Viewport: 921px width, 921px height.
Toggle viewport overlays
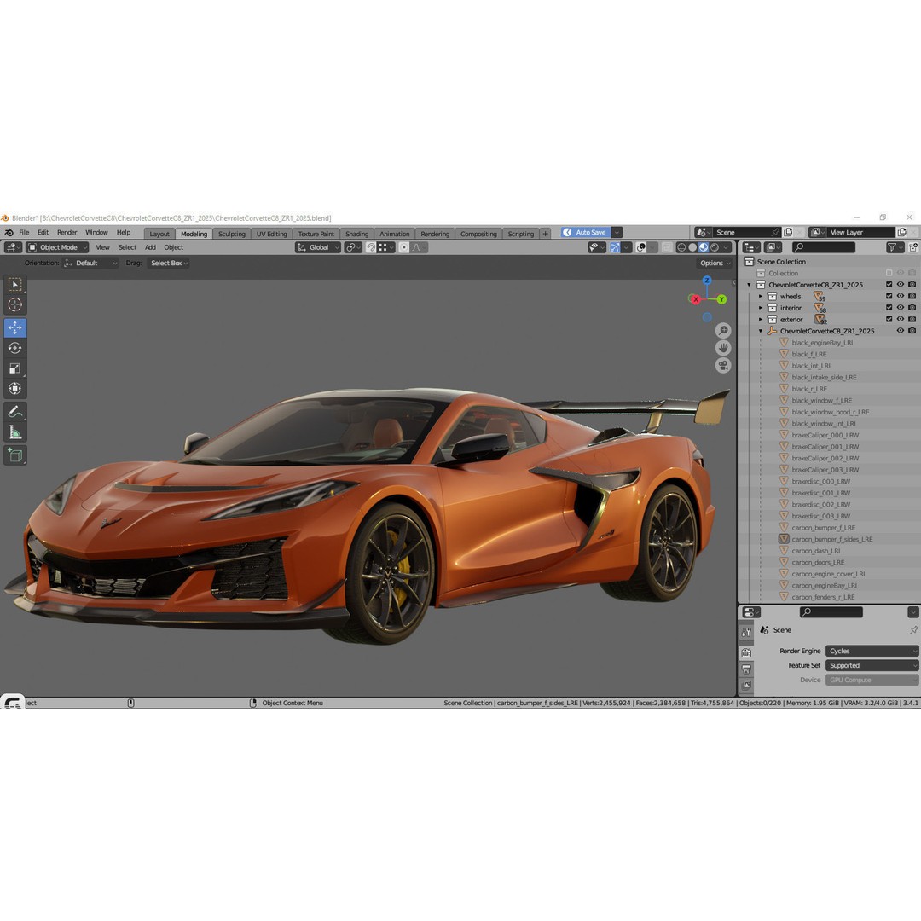click(x=641, y=247)
